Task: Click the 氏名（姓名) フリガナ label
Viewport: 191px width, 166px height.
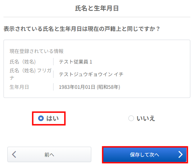Action: pyautogui.click(x=30, y=74)
